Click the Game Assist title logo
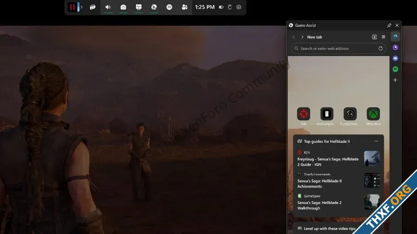Viewport: 417px width, 234px height. 291,25
